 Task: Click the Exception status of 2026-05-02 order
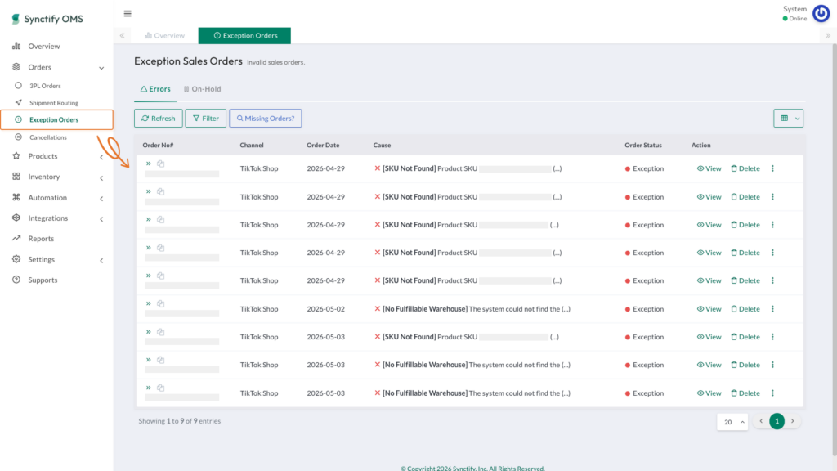coord(644,309)
